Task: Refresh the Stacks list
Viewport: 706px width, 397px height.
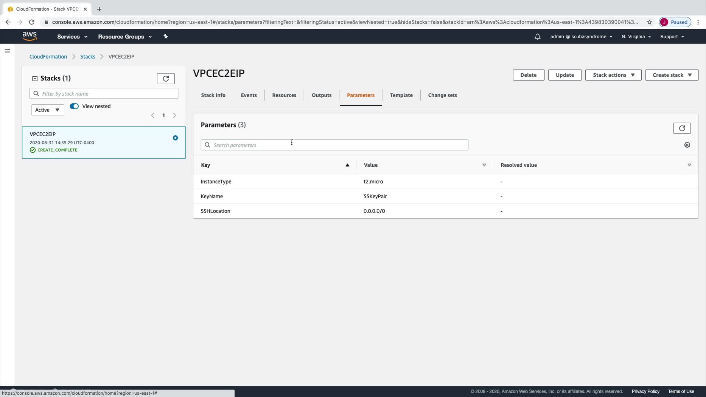Action: pyautogui.click(x=166, y=79)
